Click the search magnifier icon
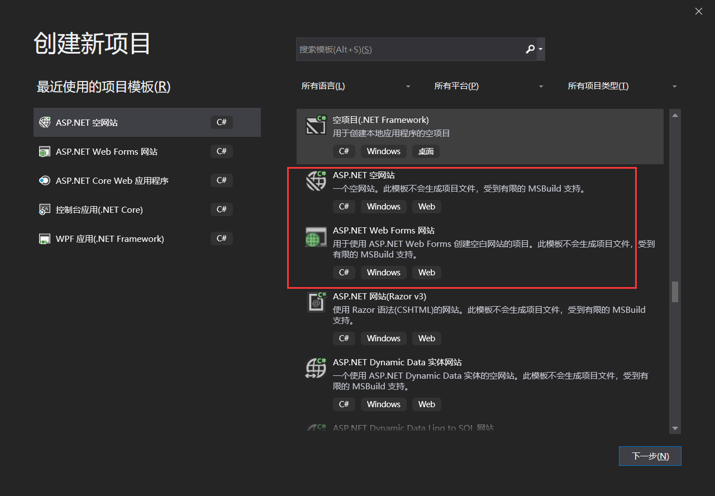 click(530, 49)
